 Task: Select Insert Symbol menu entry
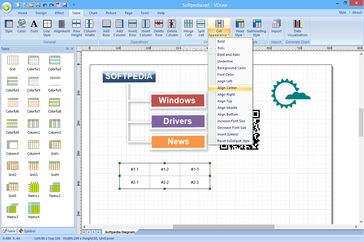(230, 134)
